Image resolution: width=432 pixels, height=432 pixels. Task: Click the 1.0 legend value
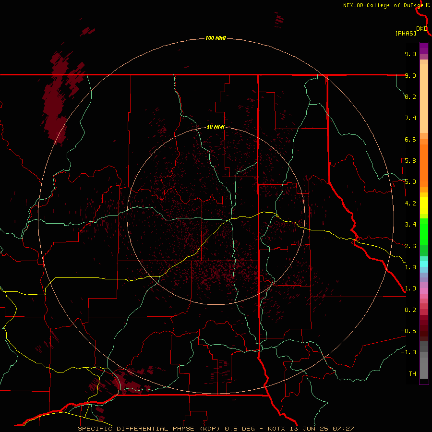point(410,288)
